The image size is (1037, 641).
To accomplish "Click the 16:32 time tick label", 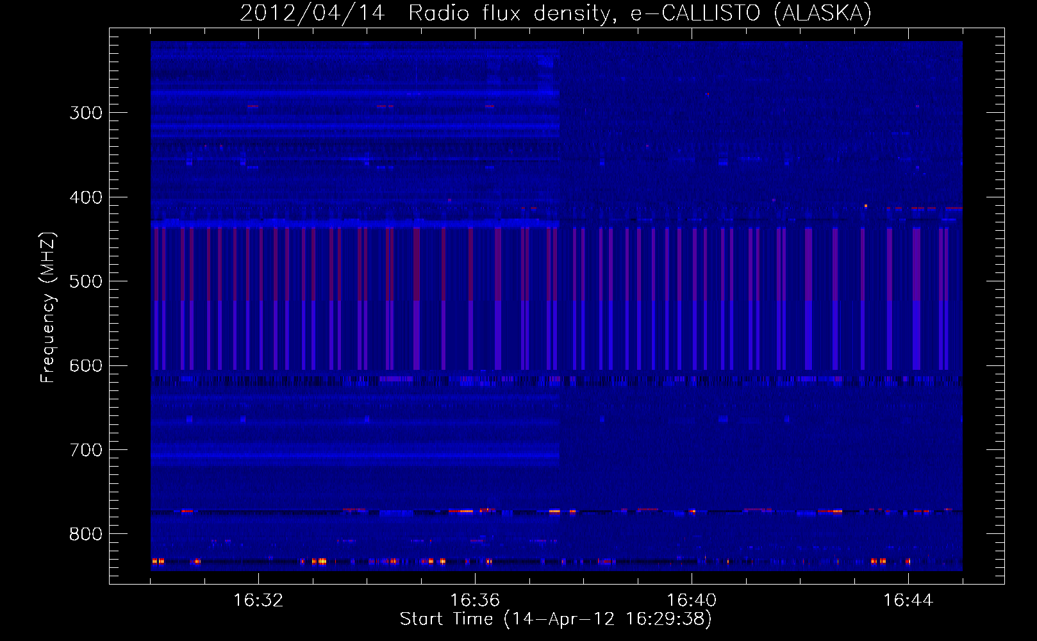I will [258, 601].
